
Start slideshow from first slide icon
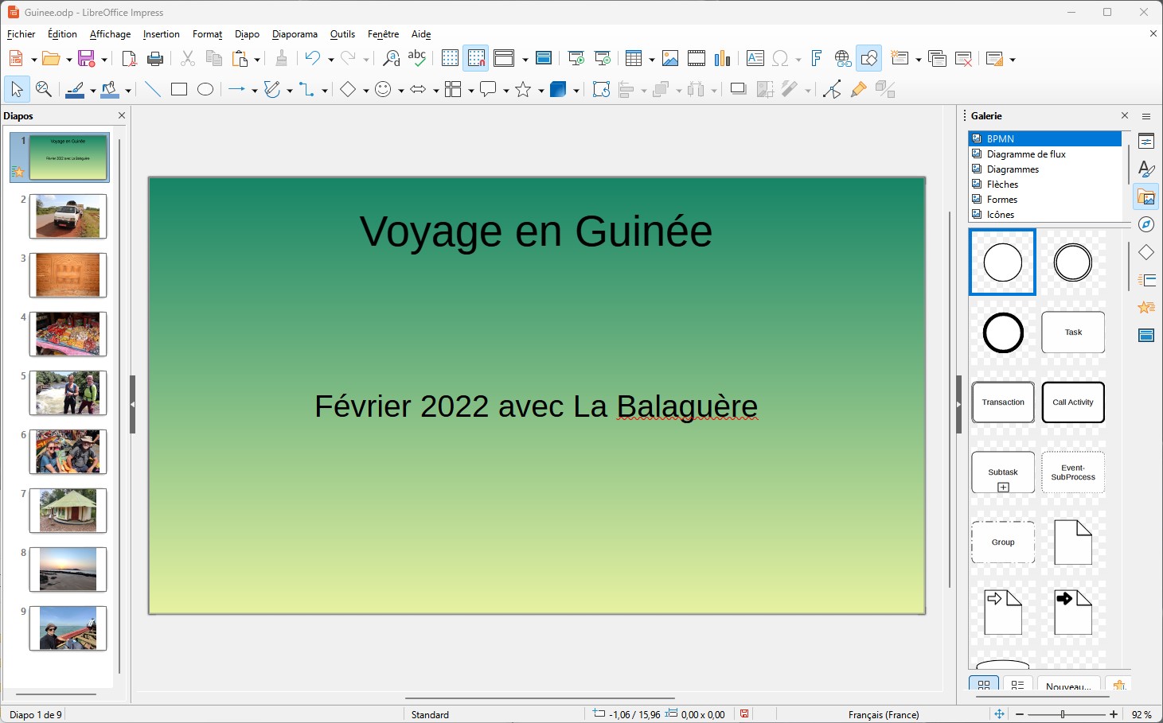(x=576, y=59)
